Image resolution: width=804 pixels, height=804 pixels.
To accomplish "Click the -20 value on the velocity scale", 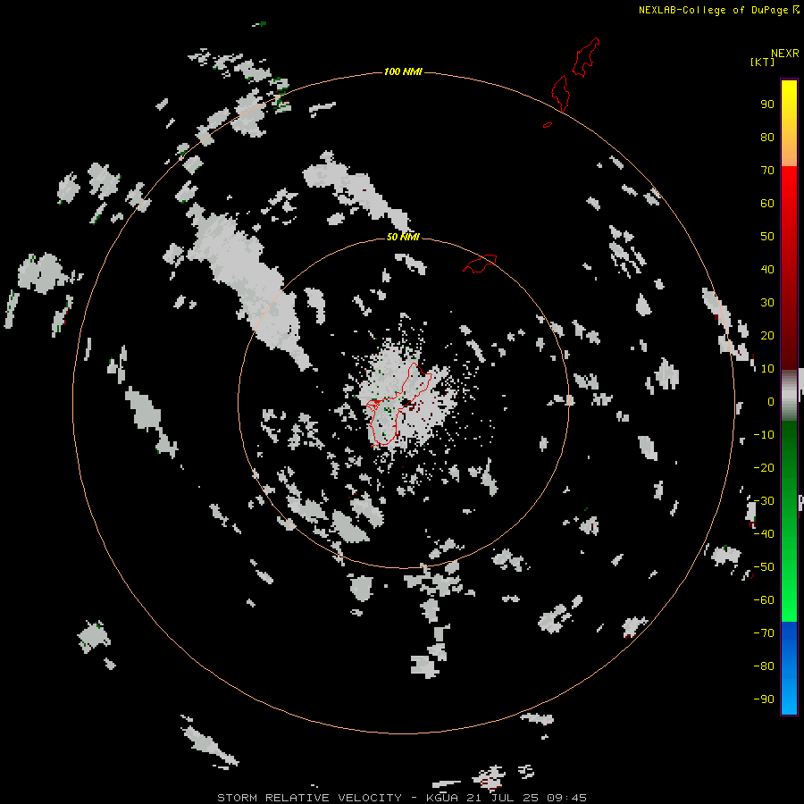I will point(764,468).
